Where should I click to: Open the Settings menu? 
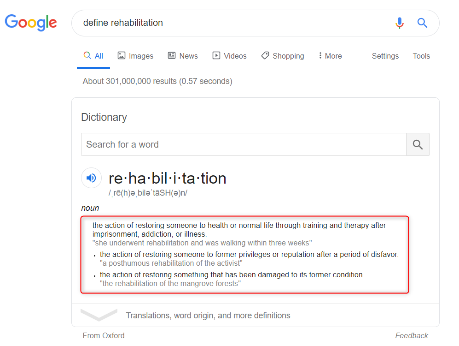pos(385,56)
